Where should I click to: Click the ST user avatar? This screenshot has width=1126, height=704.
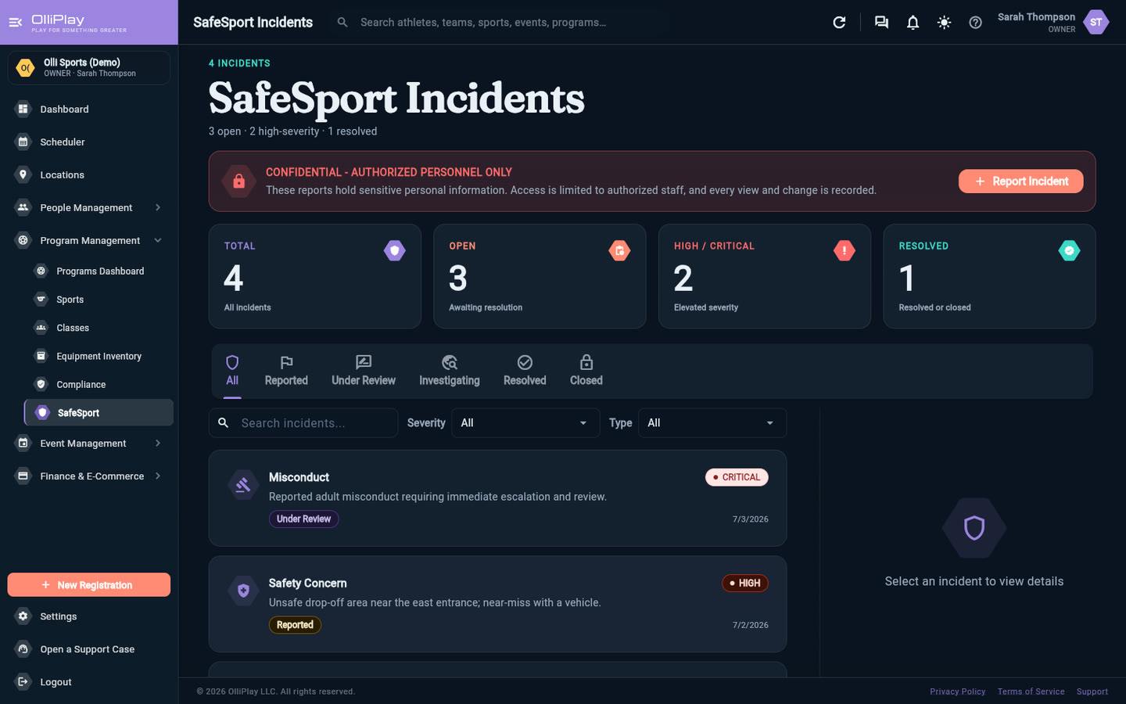[x=1096, y=22]
